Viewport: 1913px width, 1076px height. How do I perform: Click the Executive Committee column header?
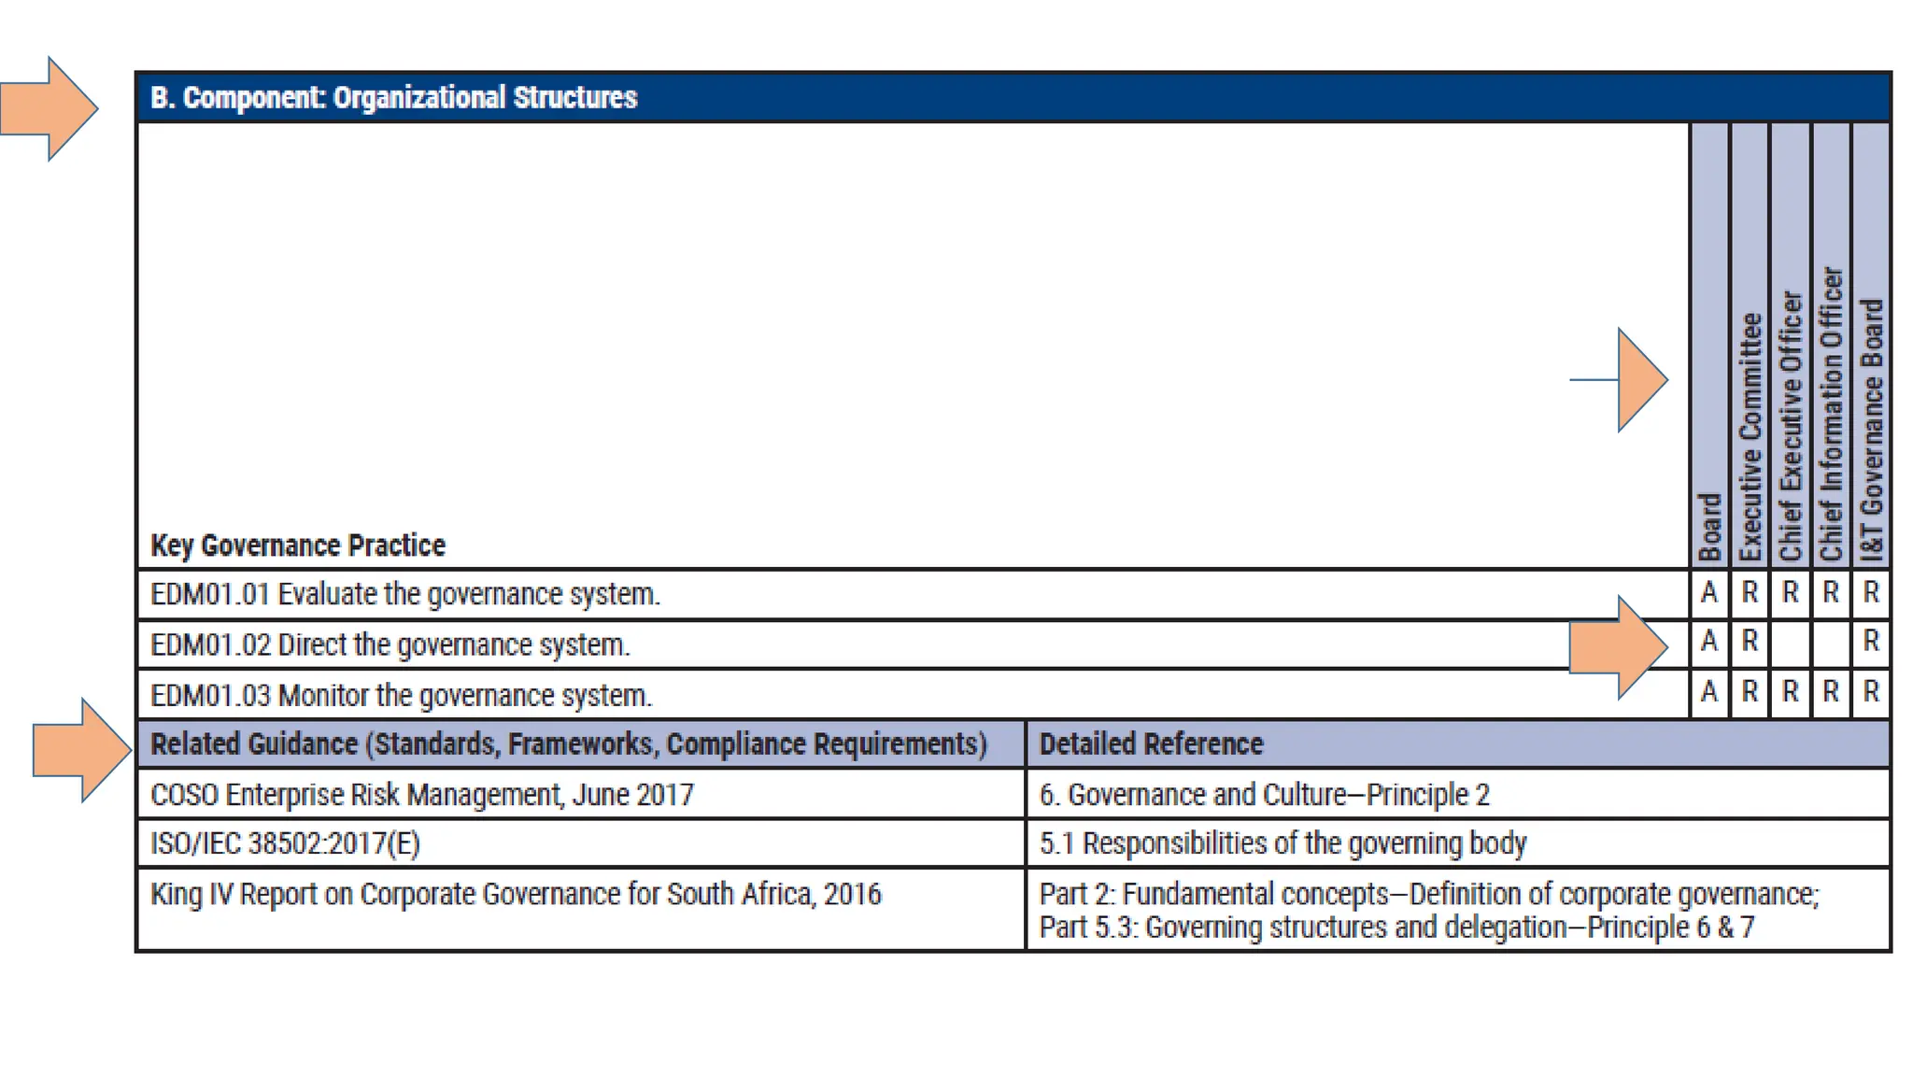tap(1750, 437)
